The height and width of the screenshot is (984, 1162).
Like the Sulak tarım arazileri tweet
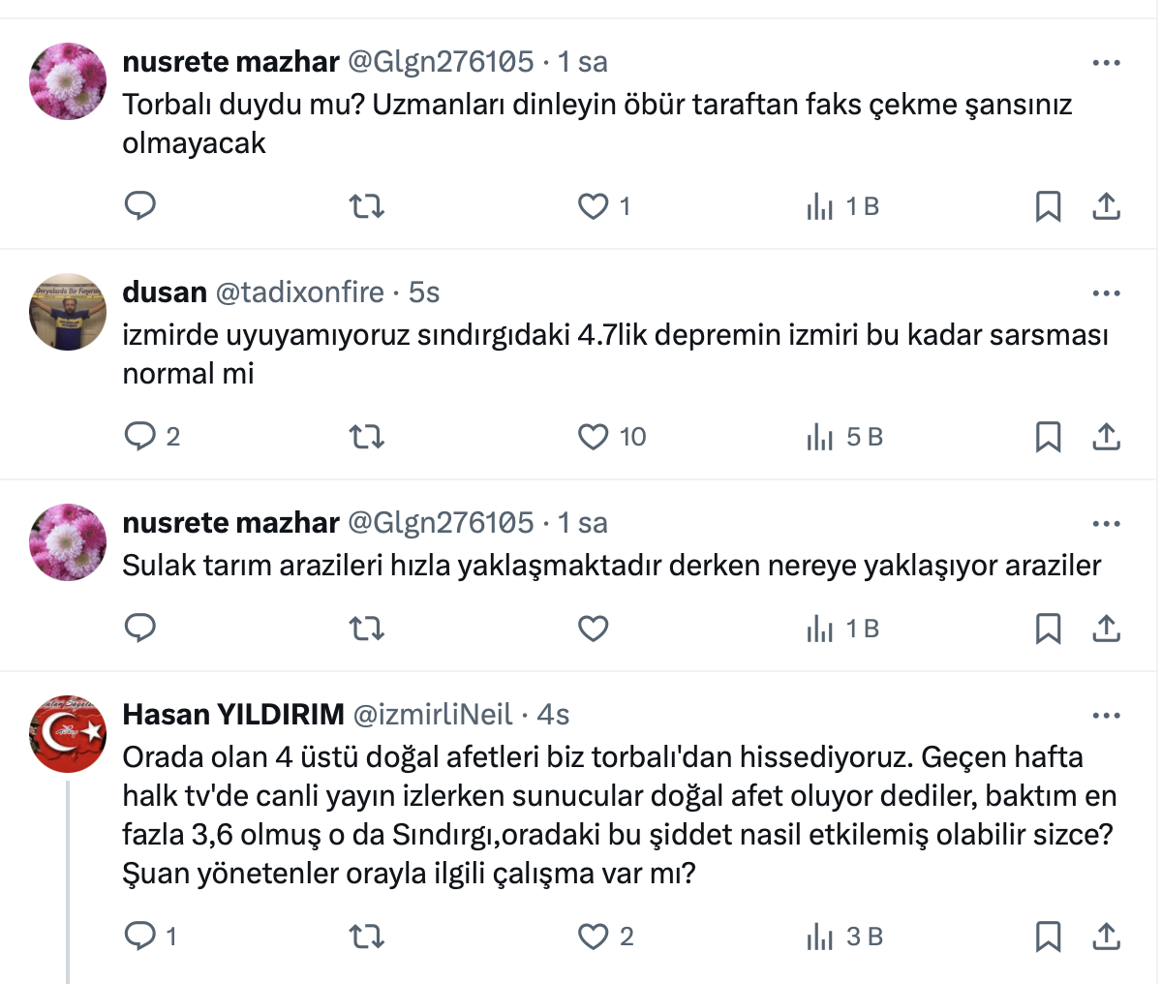click(593, 629)
